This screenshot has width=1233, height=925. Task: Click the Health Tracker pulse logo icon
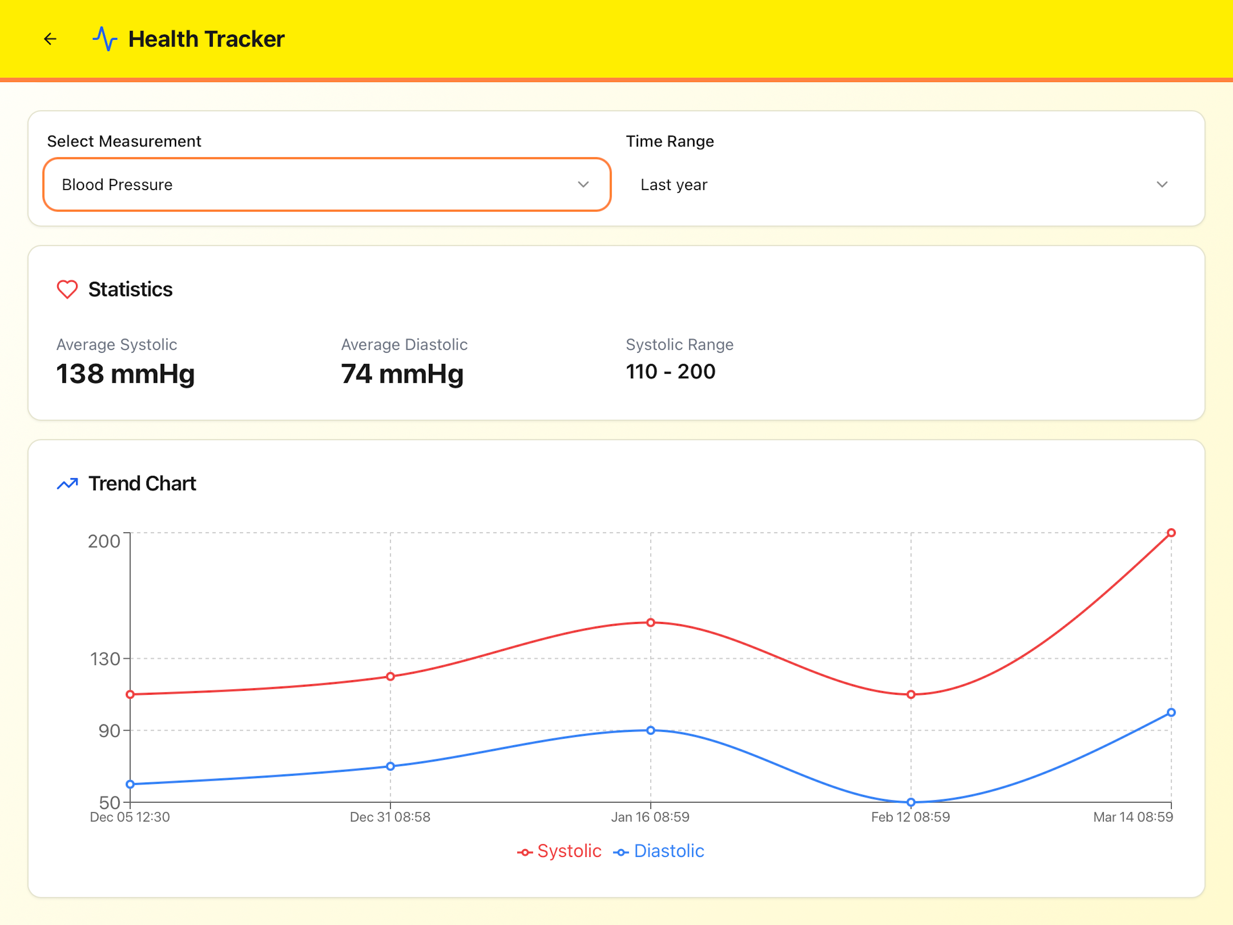coord(105,39)
